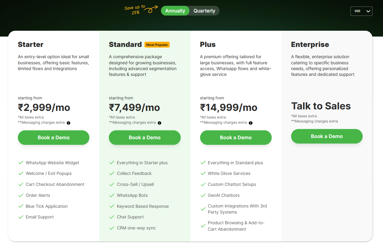Screen dimensions: 383x248
Task: Click the info icon beside Standard messaging charges
Action: [x=159, y=123]
